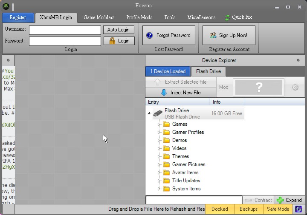Click the green plus Expand icon
This screenshot has height=215, width=307.
click(x=280, y=200)
